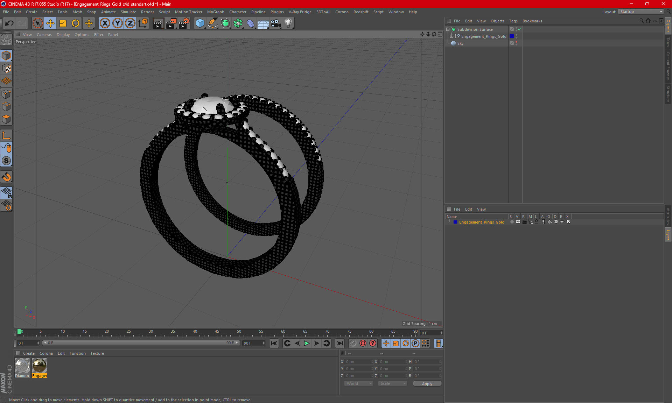
Task: Select the Live Selection tool
Action: (37, 23)
